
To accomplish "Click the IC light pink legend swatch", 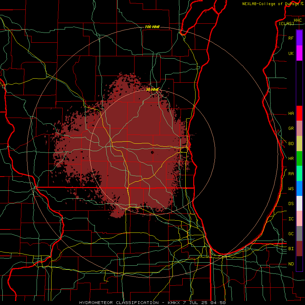I will [x=299, y=219].
